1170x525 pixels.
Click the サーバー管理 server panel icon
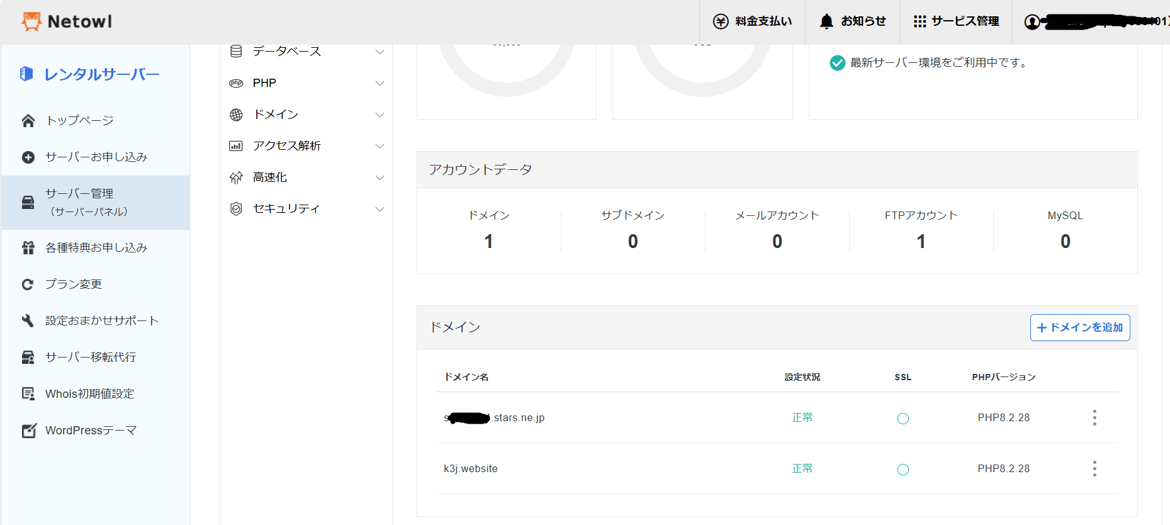tap(28, 202)
